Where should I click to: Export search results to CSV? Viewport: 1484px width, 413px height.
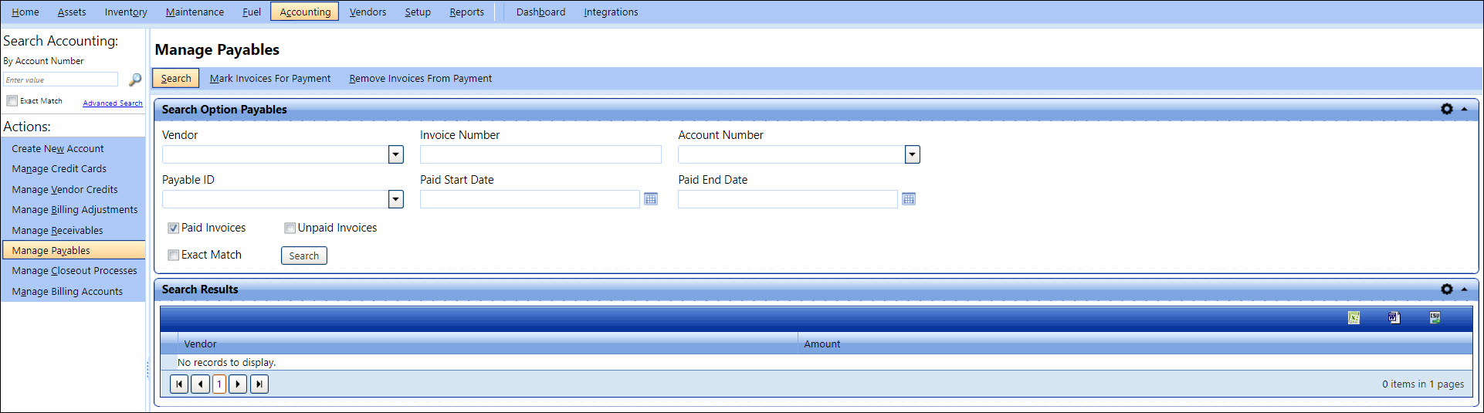pyautogui.click(x=1435, y=318)
